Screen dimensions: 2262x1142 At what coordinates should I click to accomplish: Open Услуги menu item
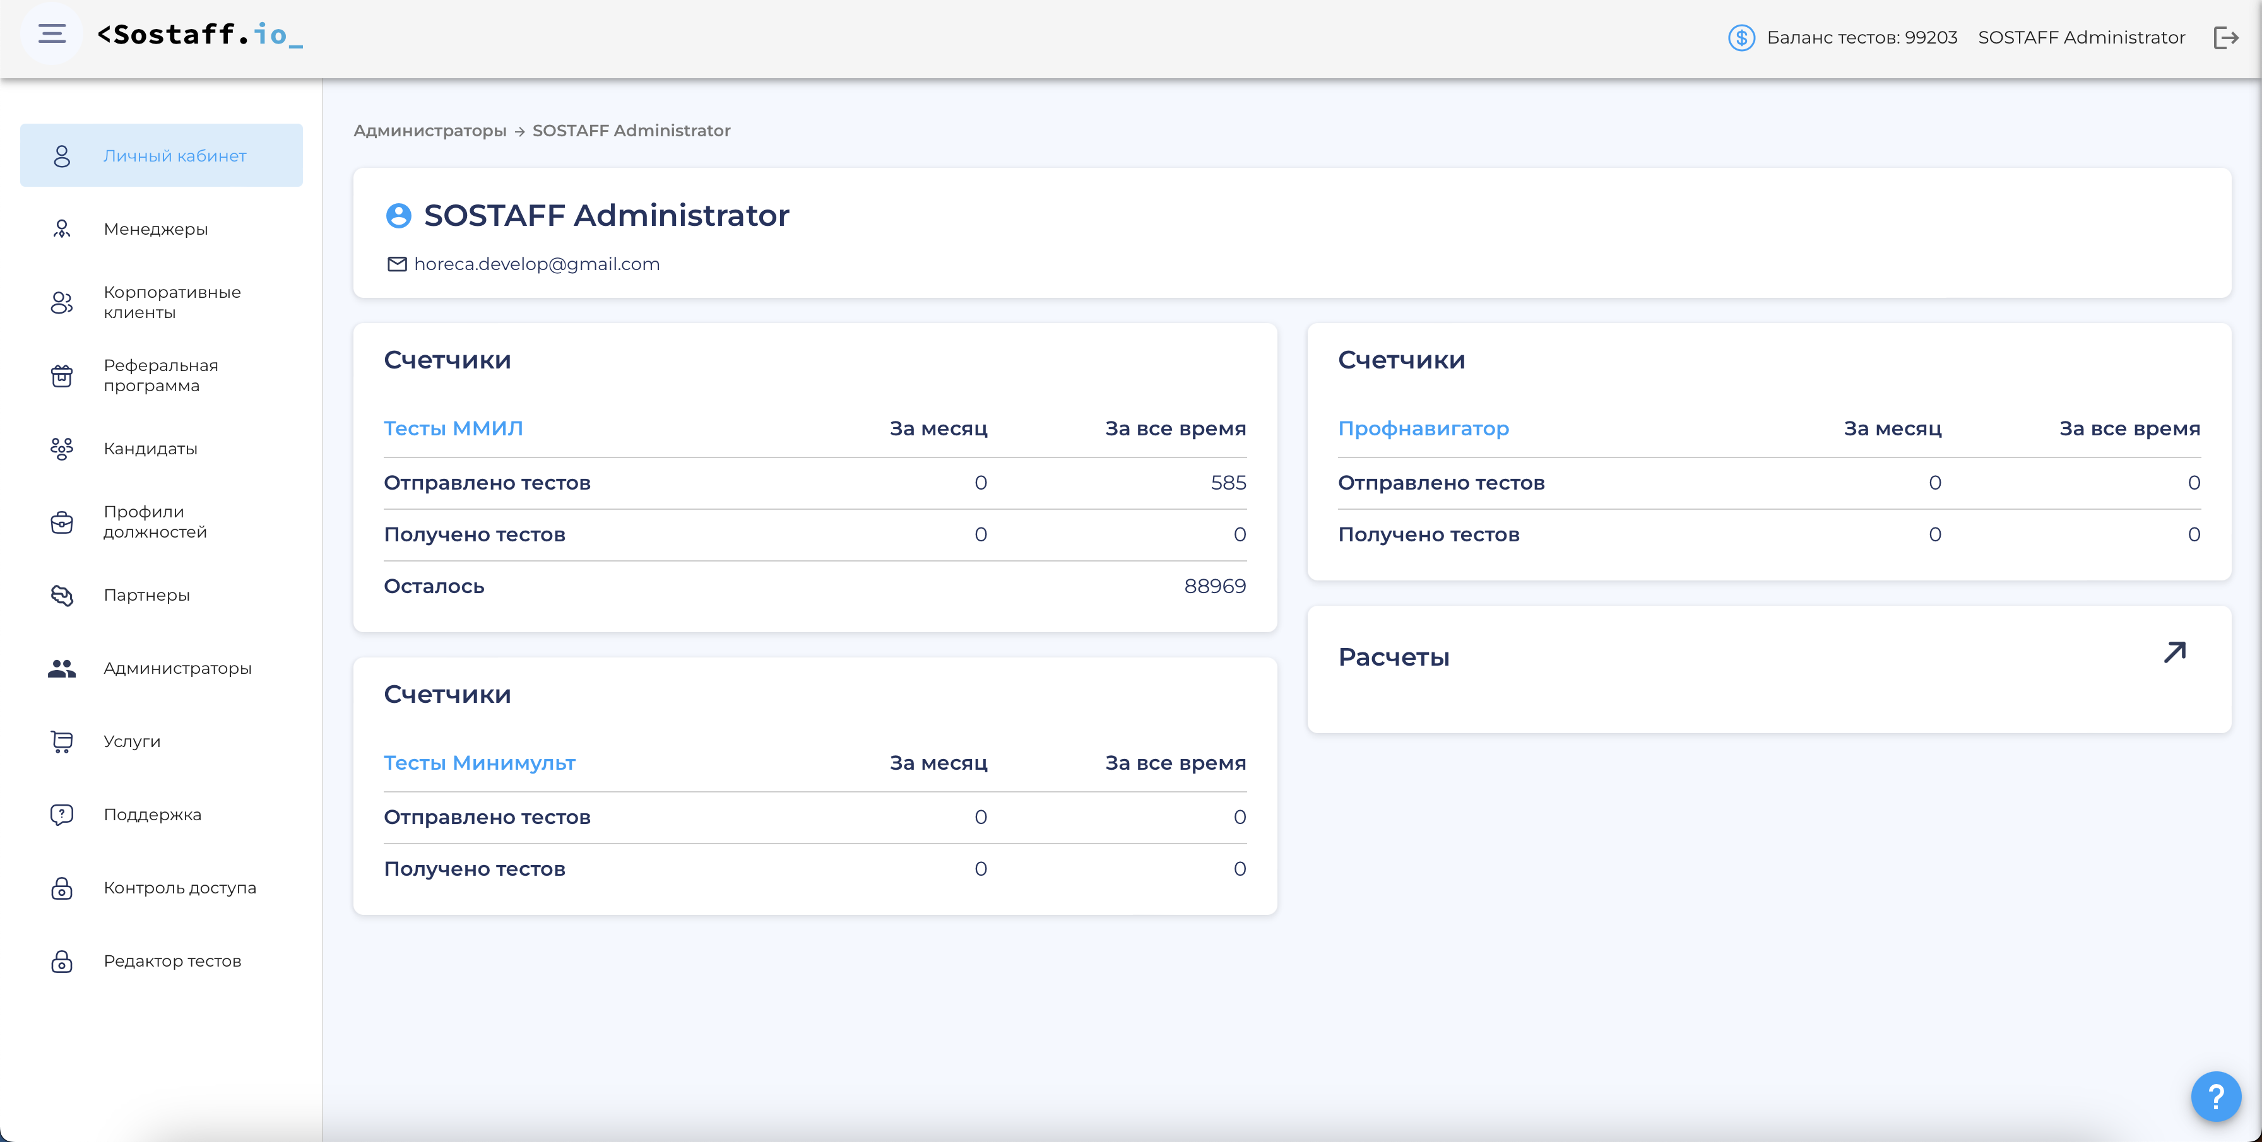162,742
